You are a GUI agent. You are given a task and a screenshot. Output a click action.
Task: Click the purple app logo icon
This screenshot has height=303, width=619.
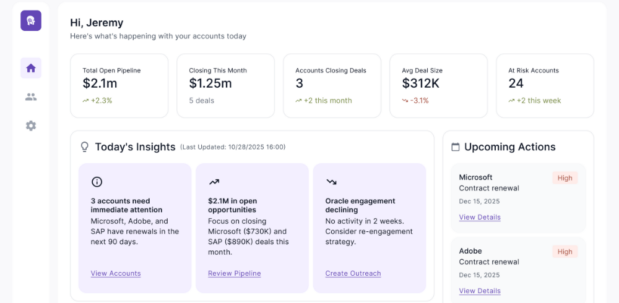click(x=31, y=20)
